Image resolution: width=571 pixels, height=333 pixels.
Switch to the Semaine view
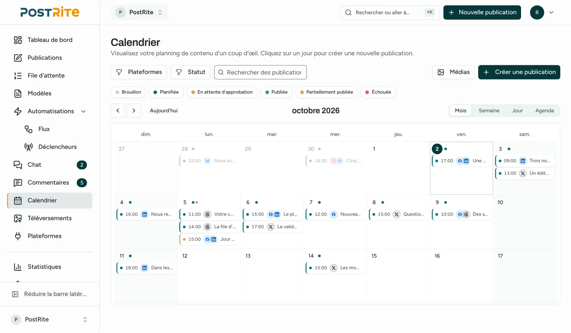(489, 111)
